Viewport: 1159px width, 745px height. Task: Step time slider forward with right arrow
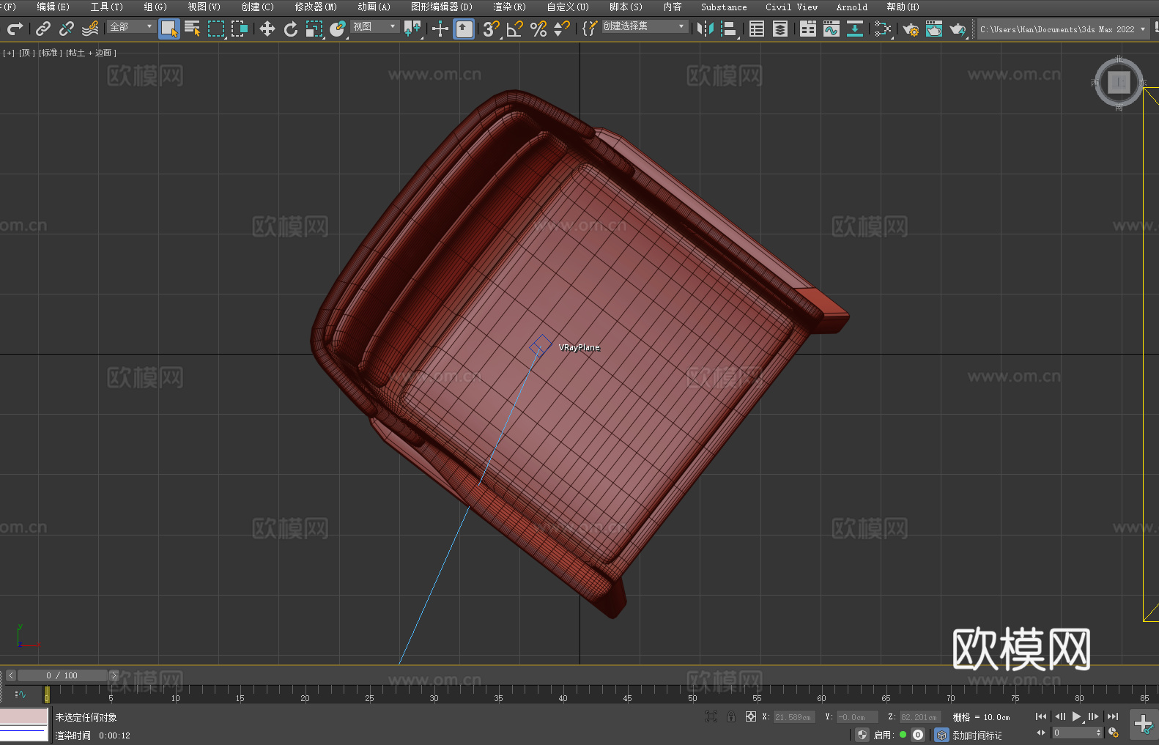pyautogui.click(x=114, y=675)
